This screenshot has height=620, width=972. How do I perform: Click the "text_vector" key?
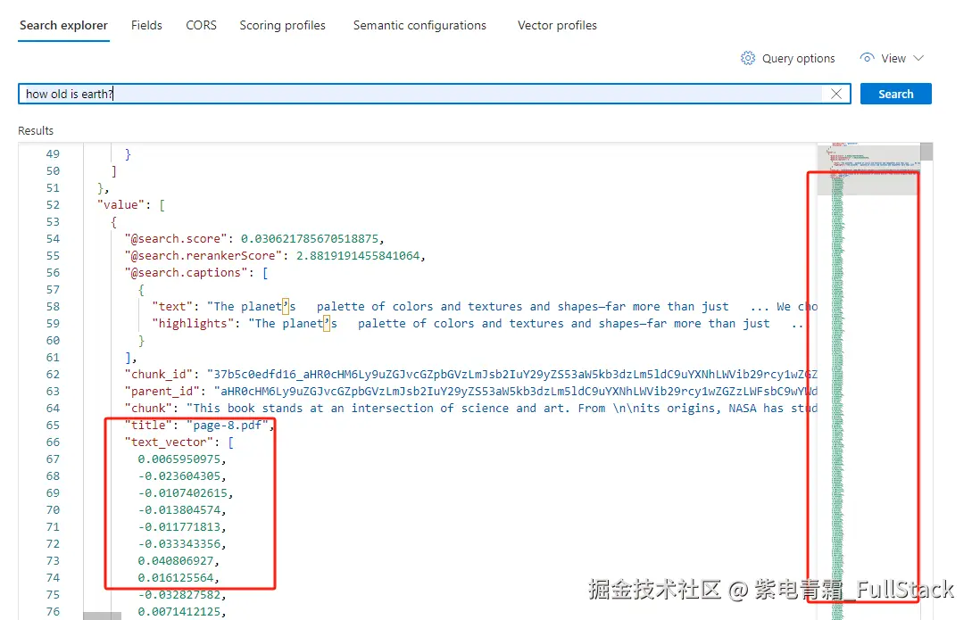169,442
